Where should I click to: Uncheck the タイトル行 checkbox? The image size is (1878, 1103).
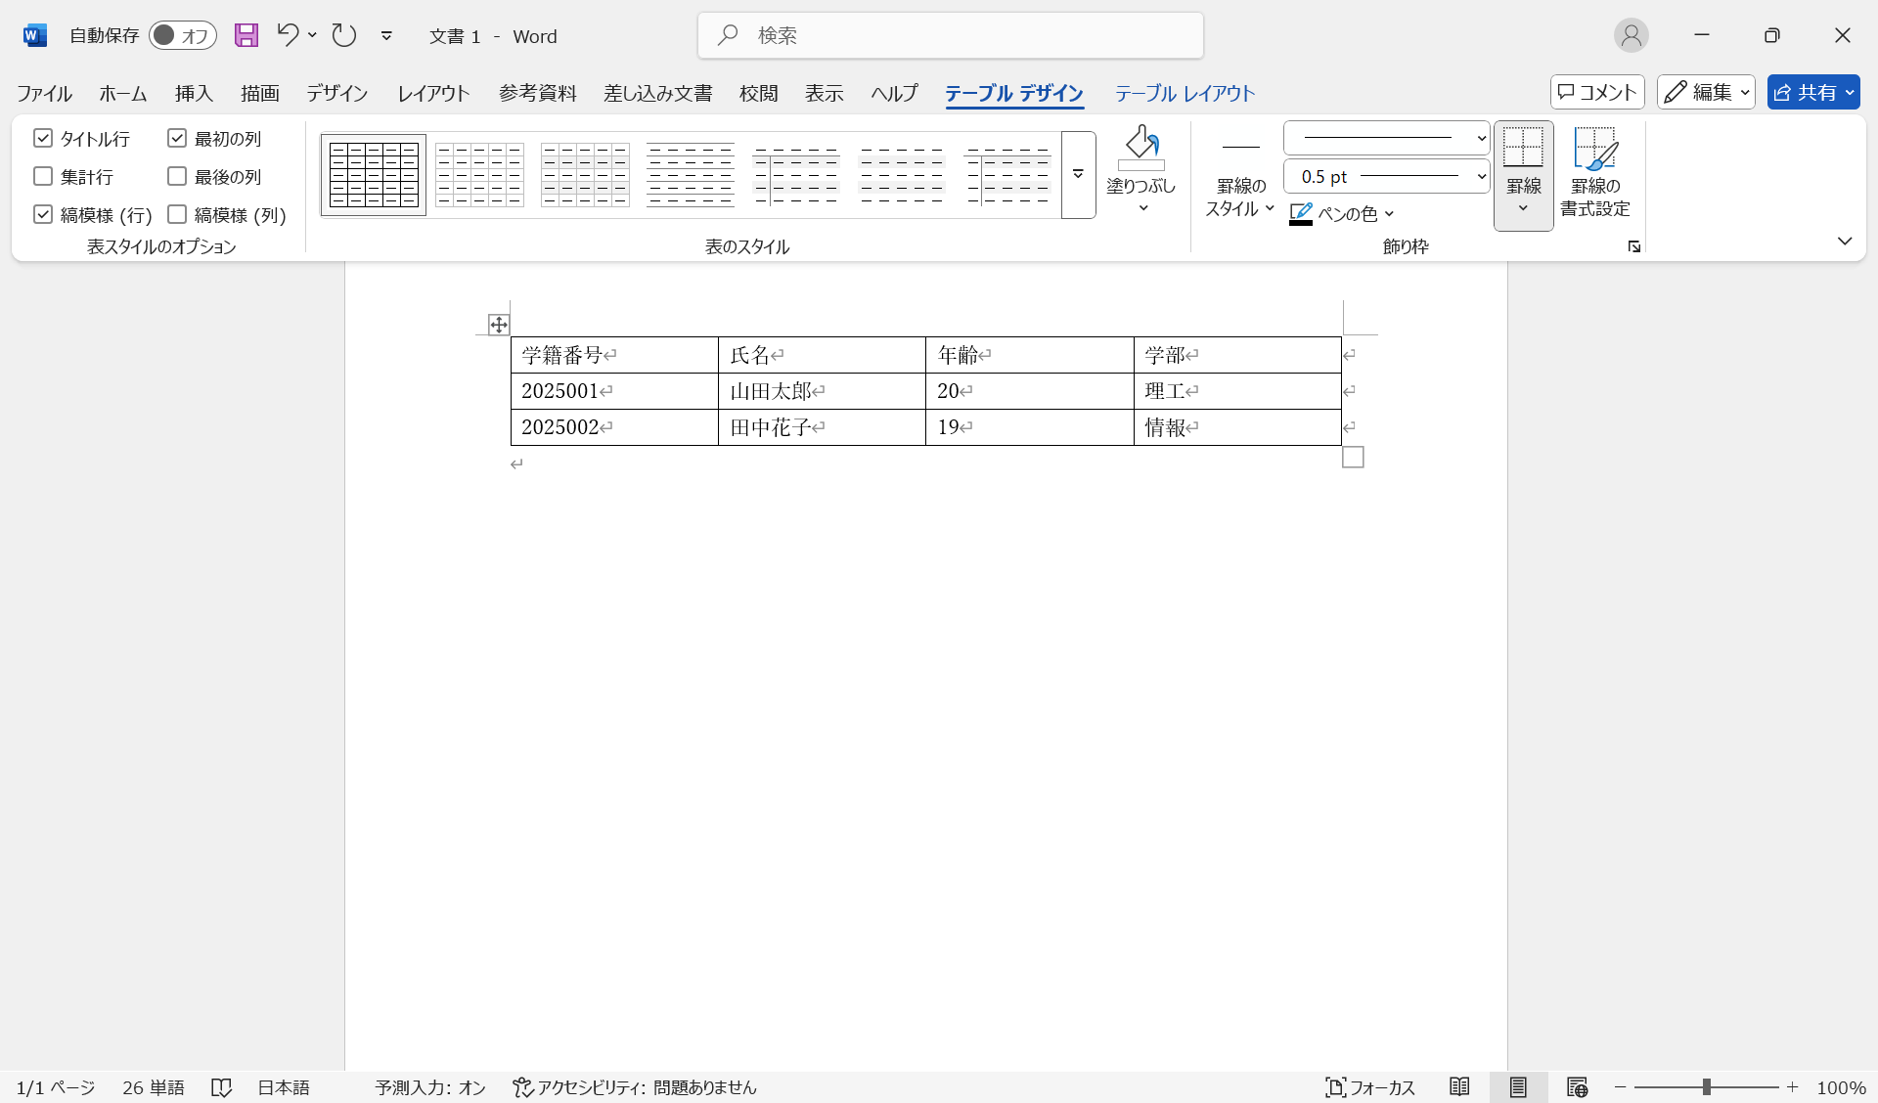coord(42,138)
